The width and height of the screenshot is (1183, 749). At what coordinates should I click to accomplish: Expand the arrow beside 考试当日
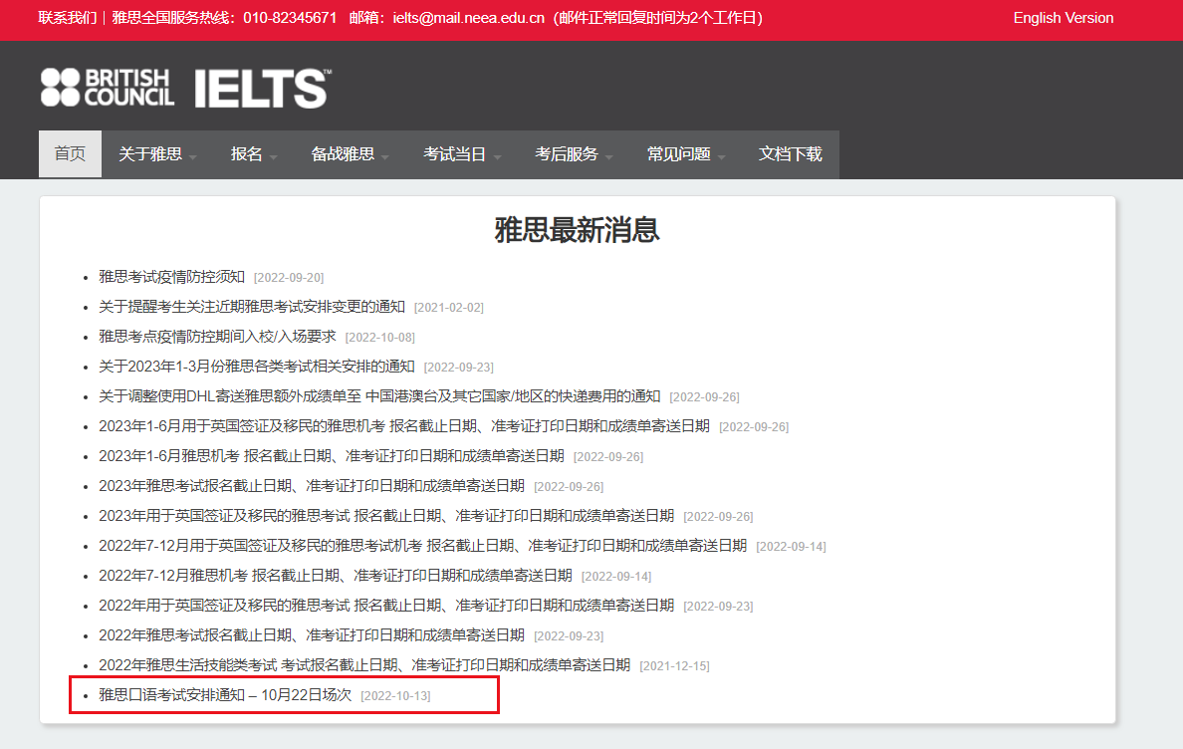pyautogui.click(x=497, y=157)
